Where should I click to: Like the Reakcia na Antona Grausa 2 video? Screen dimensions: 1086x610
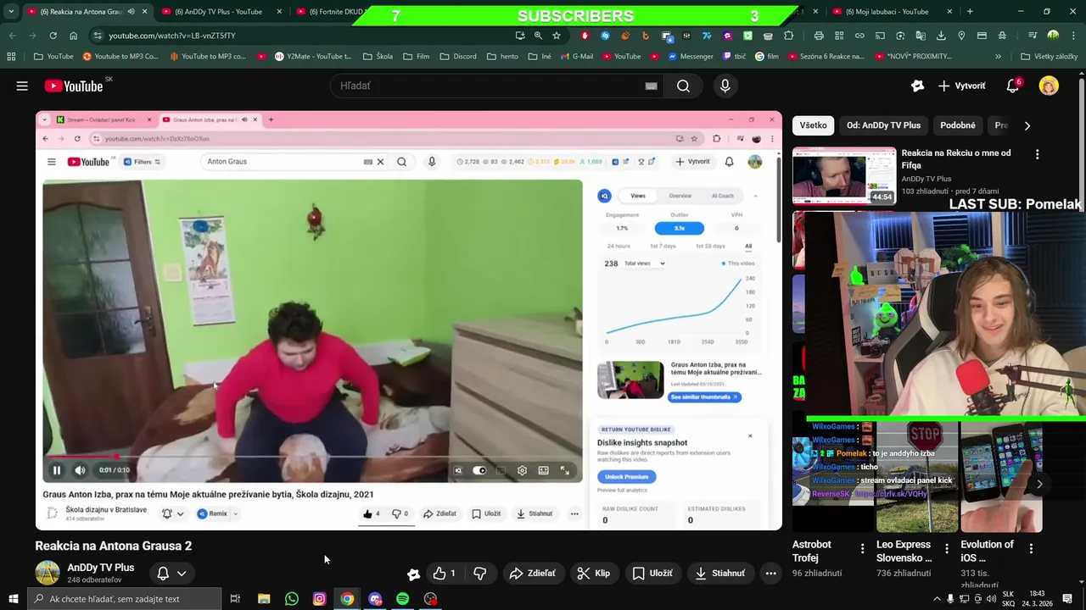coord(444,574)
